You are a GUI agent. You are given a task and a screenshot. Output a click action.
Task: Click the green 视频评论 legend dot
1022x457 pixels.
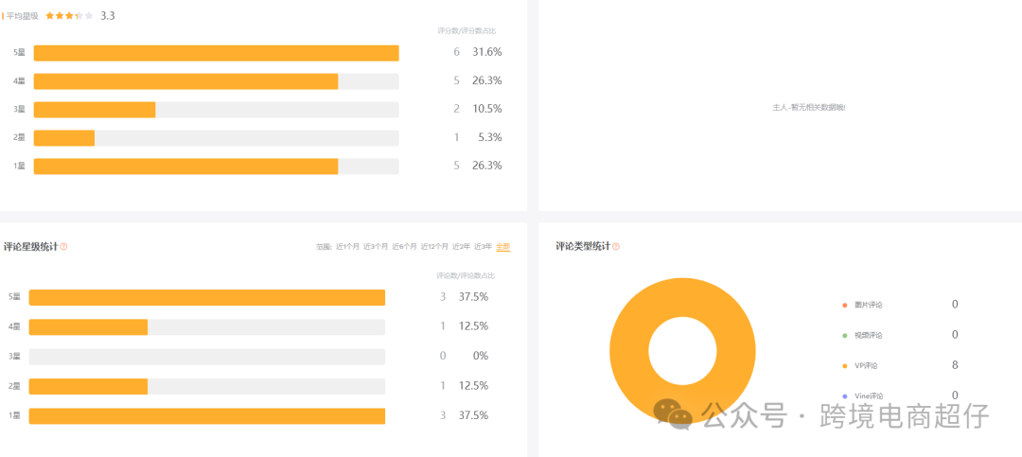tap(844, 335)
